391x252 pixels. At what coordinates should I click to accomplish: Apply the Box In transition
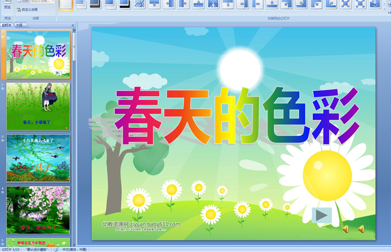[x=346, y=4]
